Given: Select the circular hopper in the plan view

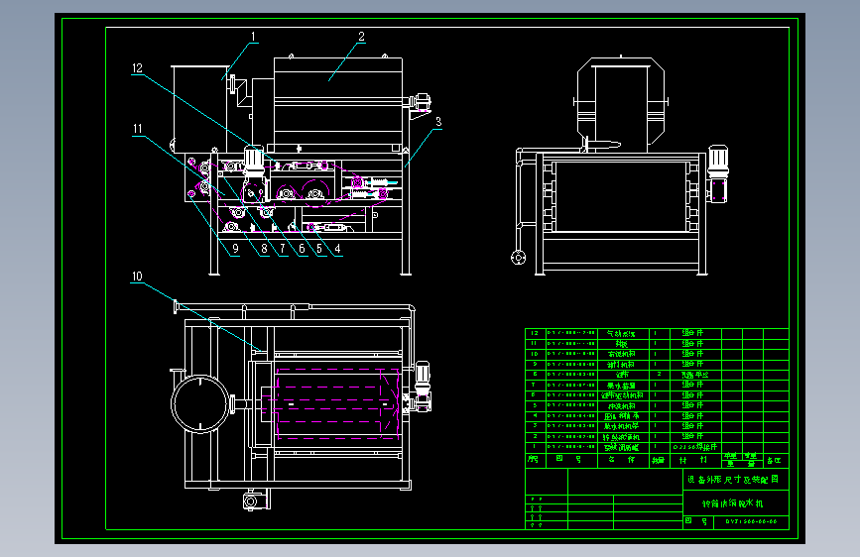Looking at the screenshot, I should click(199, 404).
